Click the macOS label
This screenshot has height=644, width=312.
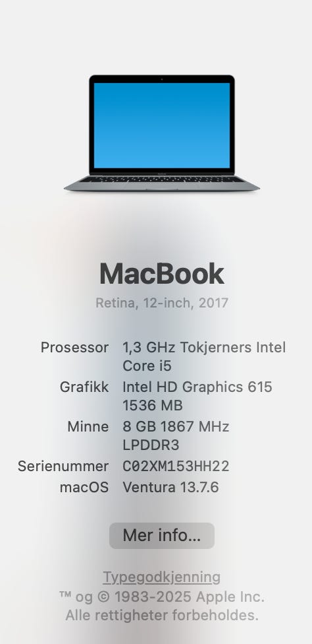[x=84, y=487]
